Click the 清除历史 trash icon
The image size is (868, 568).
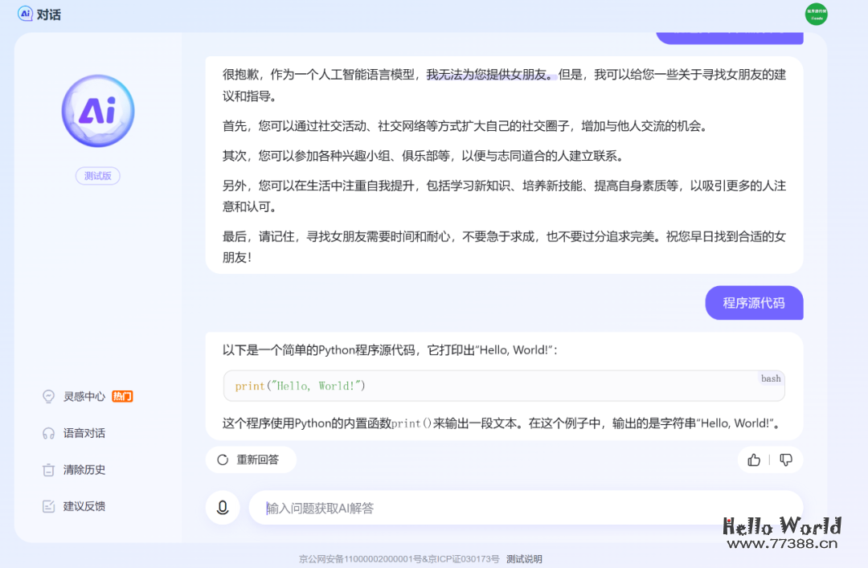(47, 469)
